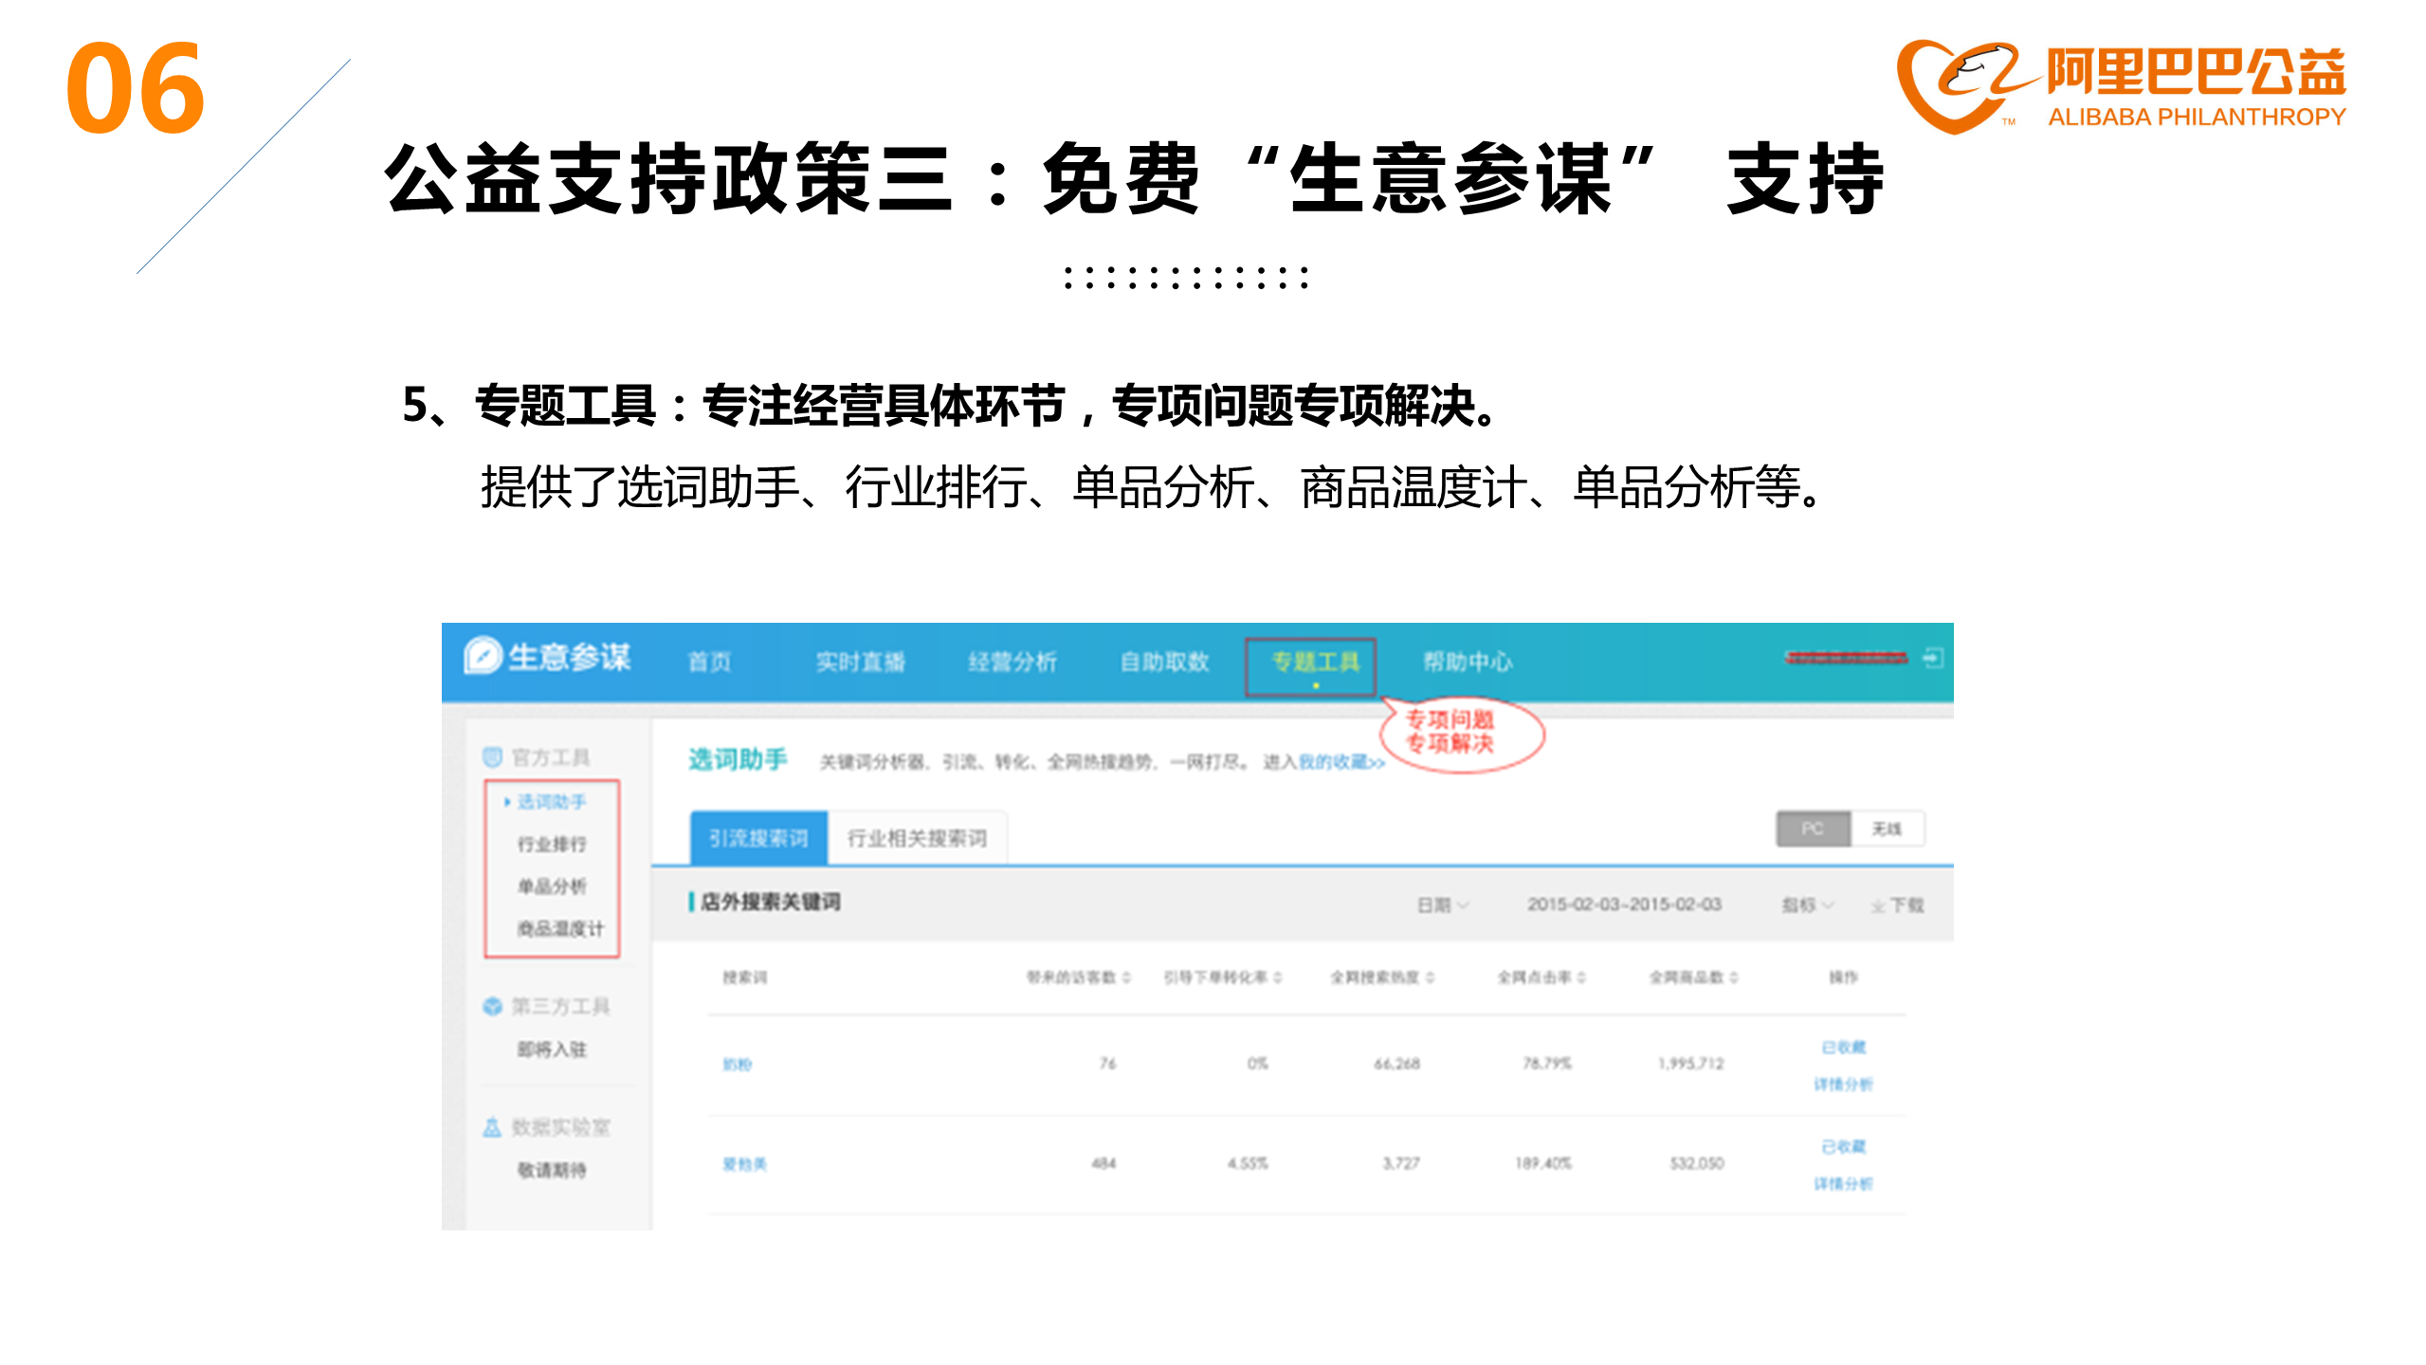Click the 下载 download icon
Image resolution: width=2426 pixels, height=1365 pixels.
1878,906
